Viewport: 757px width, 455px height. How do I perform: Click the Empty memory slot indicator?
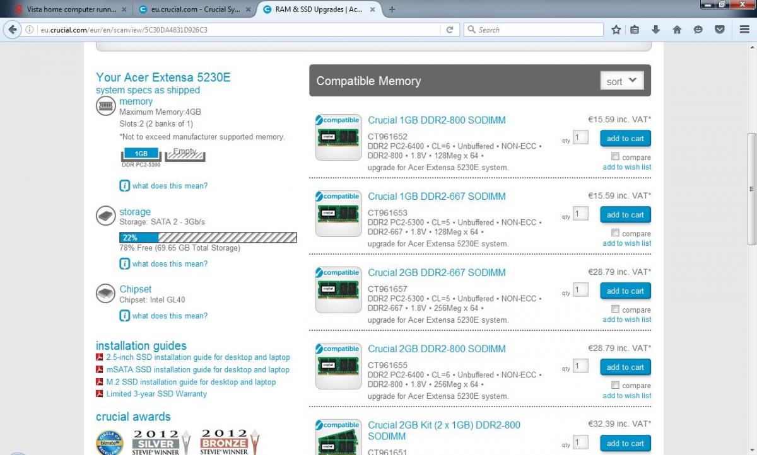click(x=185, y=153)
